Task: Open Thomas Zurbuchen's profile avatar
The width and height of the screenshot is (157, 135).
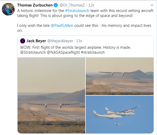Action: (x=8, y=9)
